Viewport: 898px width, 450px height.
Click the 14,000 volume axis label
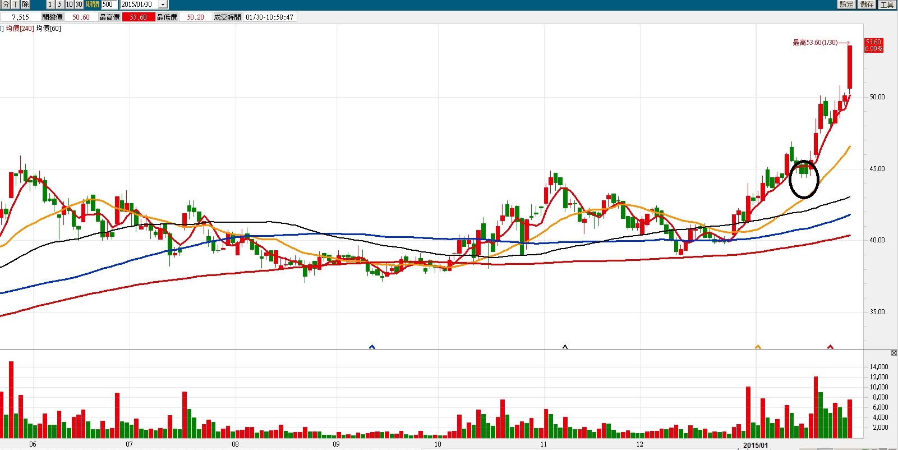[x=879, y=367]
